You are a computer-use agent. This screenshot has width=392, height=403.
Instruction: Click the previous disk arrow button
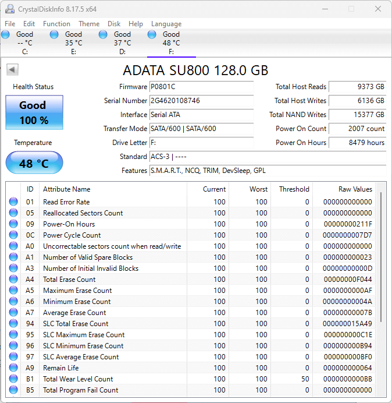[x=12, y=69]
